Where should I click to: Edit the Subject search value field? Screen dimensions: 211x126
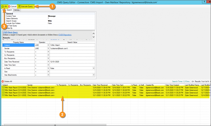coord(72,45)
